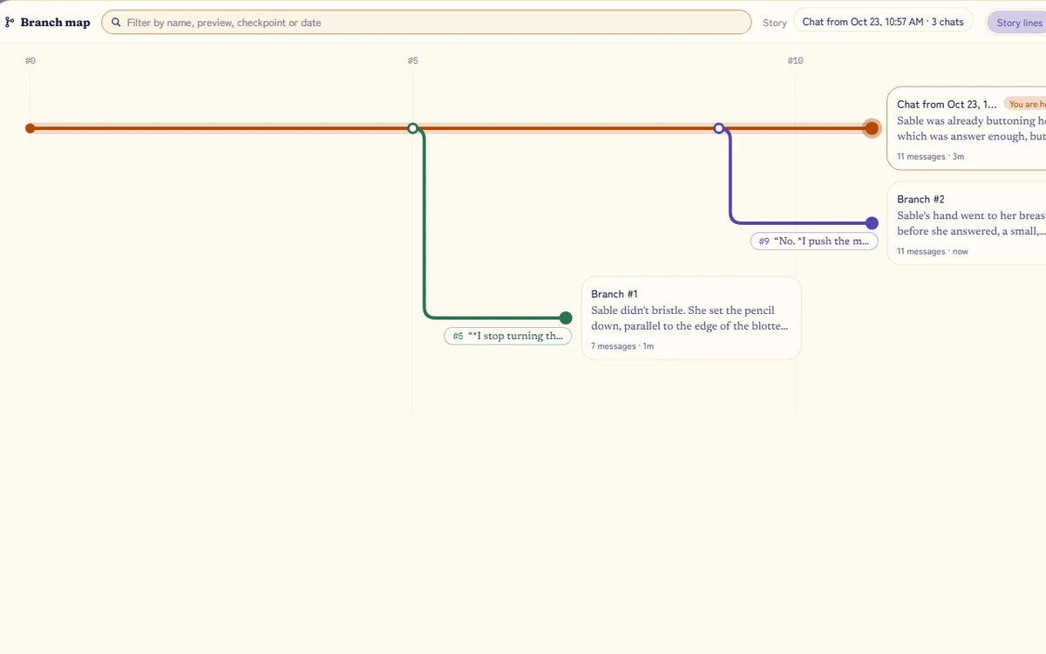Click the #10 axis label
The height and width of the screenshot is (654, 1046).
point(795,61)
